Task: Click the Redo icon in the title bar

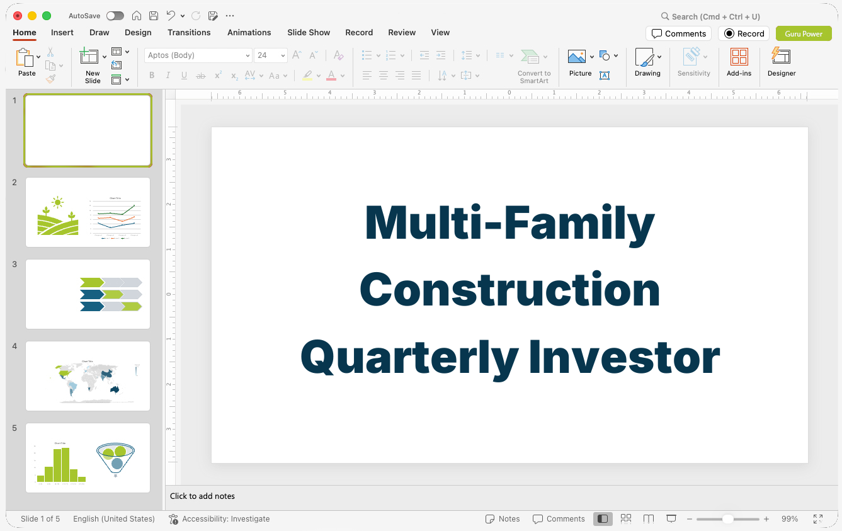Action: click(x=195, y=16)
